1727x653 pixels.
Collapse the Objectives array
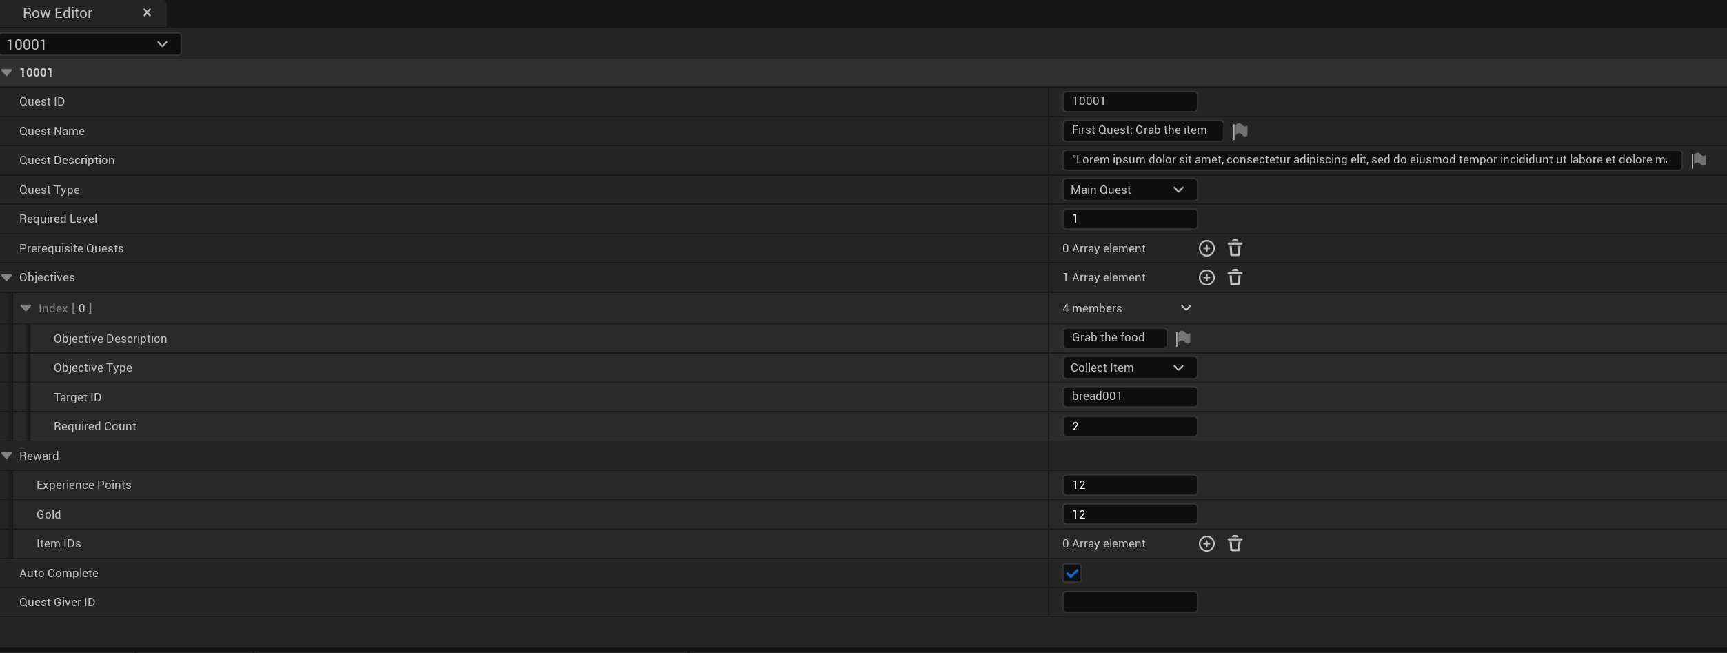click(x=7, y=277)
